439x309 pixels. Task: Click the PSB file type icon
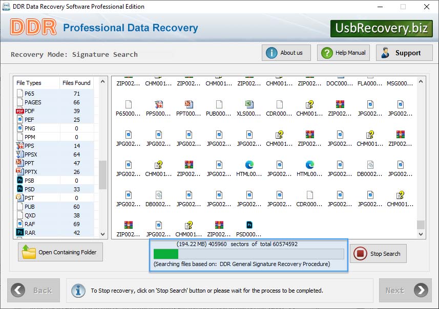click(20, 181)
